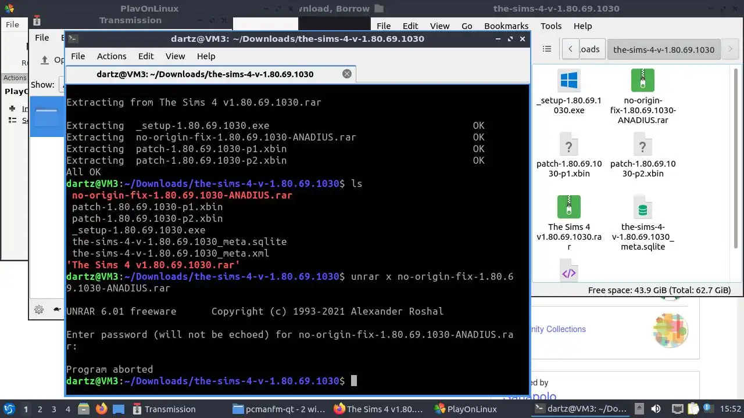Image resolution: width=744 pixels, height=418 pixels.
Task: Open the file manager Tools menu
Action: (x=551, y=26)
